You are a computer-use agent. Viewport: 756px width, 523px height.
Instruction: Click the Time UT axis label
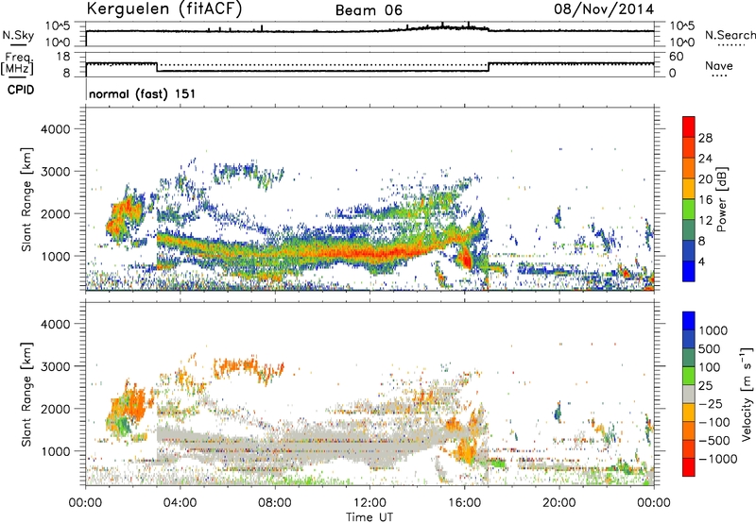(x=369, y=517)
